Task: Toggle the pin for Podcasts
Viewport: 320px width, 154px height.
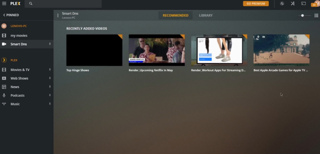Action: pos(50,95)
